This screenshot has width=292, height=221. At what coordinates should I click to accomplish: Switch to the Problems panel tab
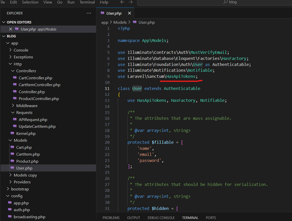click(111, 218)
